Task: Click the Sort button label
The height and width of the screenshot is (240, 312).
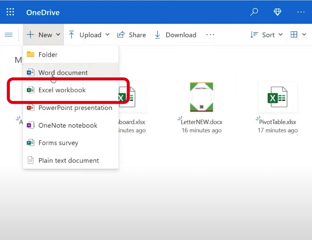Action: (x=268, y=35)
